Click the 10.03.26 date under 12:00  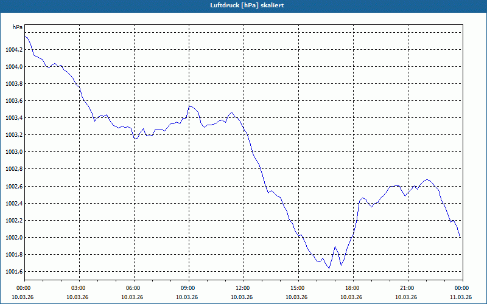coord(242,297)
